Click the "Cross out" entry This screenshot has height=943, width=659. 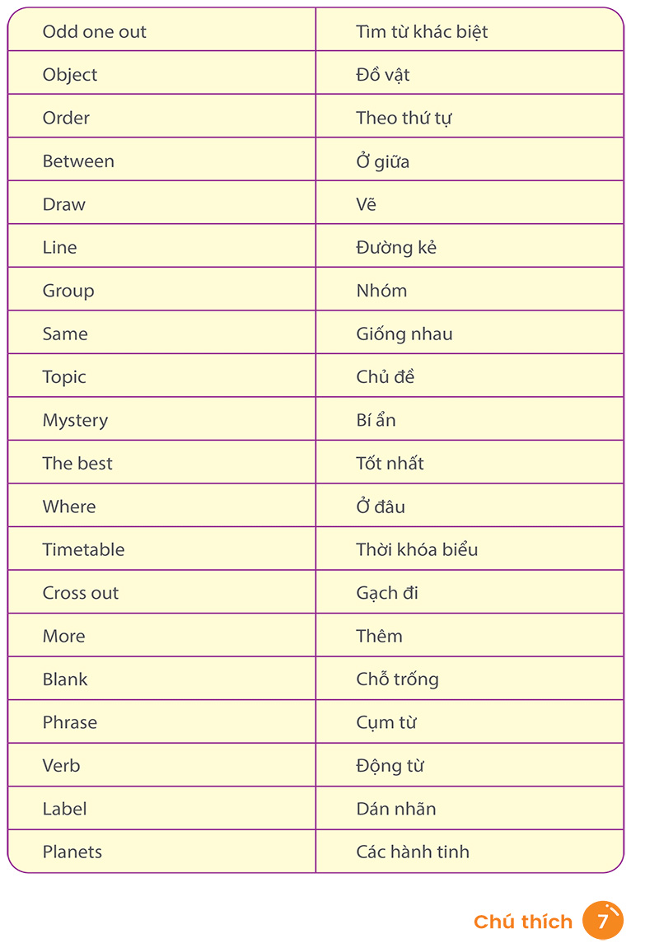coord(81,593)
